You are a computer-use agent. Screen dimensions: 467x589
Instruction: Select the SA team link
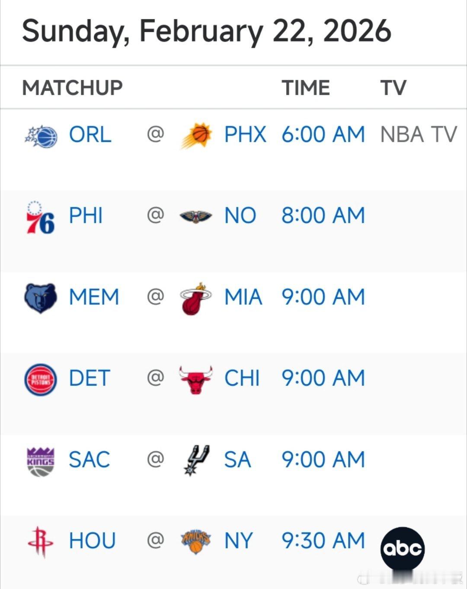237,460
